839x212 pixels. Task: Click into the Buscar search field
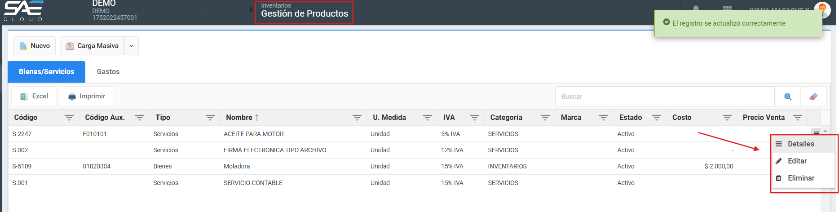click(665, 97)
